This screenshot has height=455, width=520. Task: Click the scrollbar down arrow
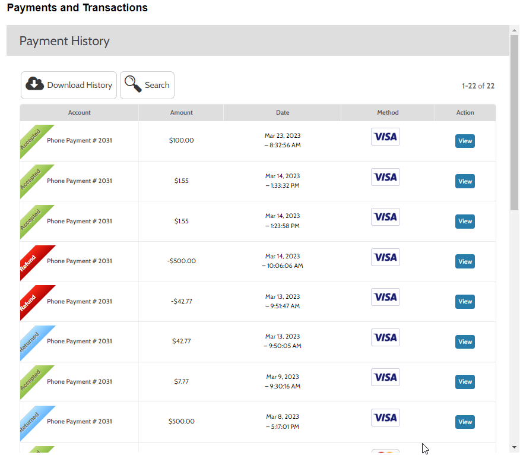click(x=514, y=447)
